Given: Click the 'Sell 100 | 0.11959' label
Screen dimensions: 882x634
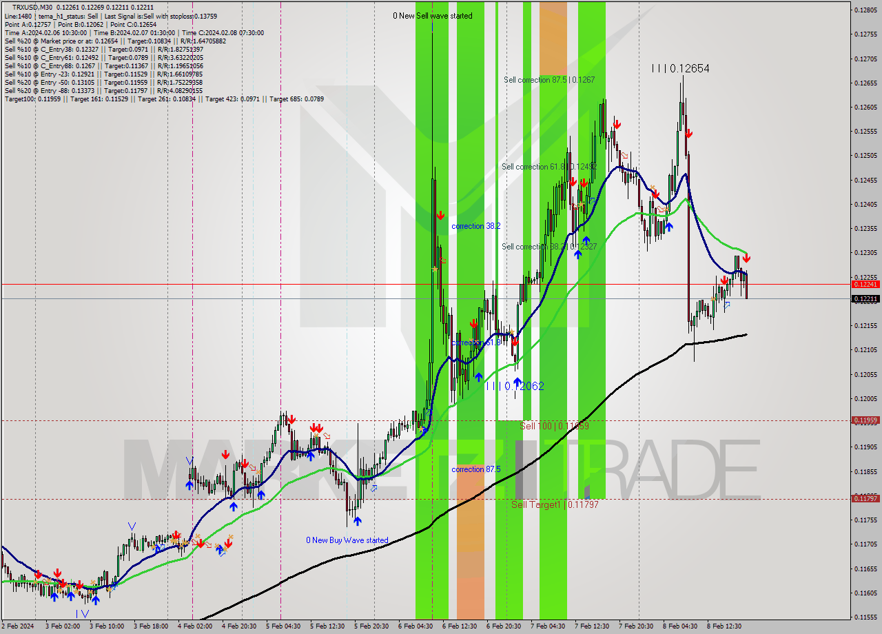Looking at the screenshot, I should [554, 427].
